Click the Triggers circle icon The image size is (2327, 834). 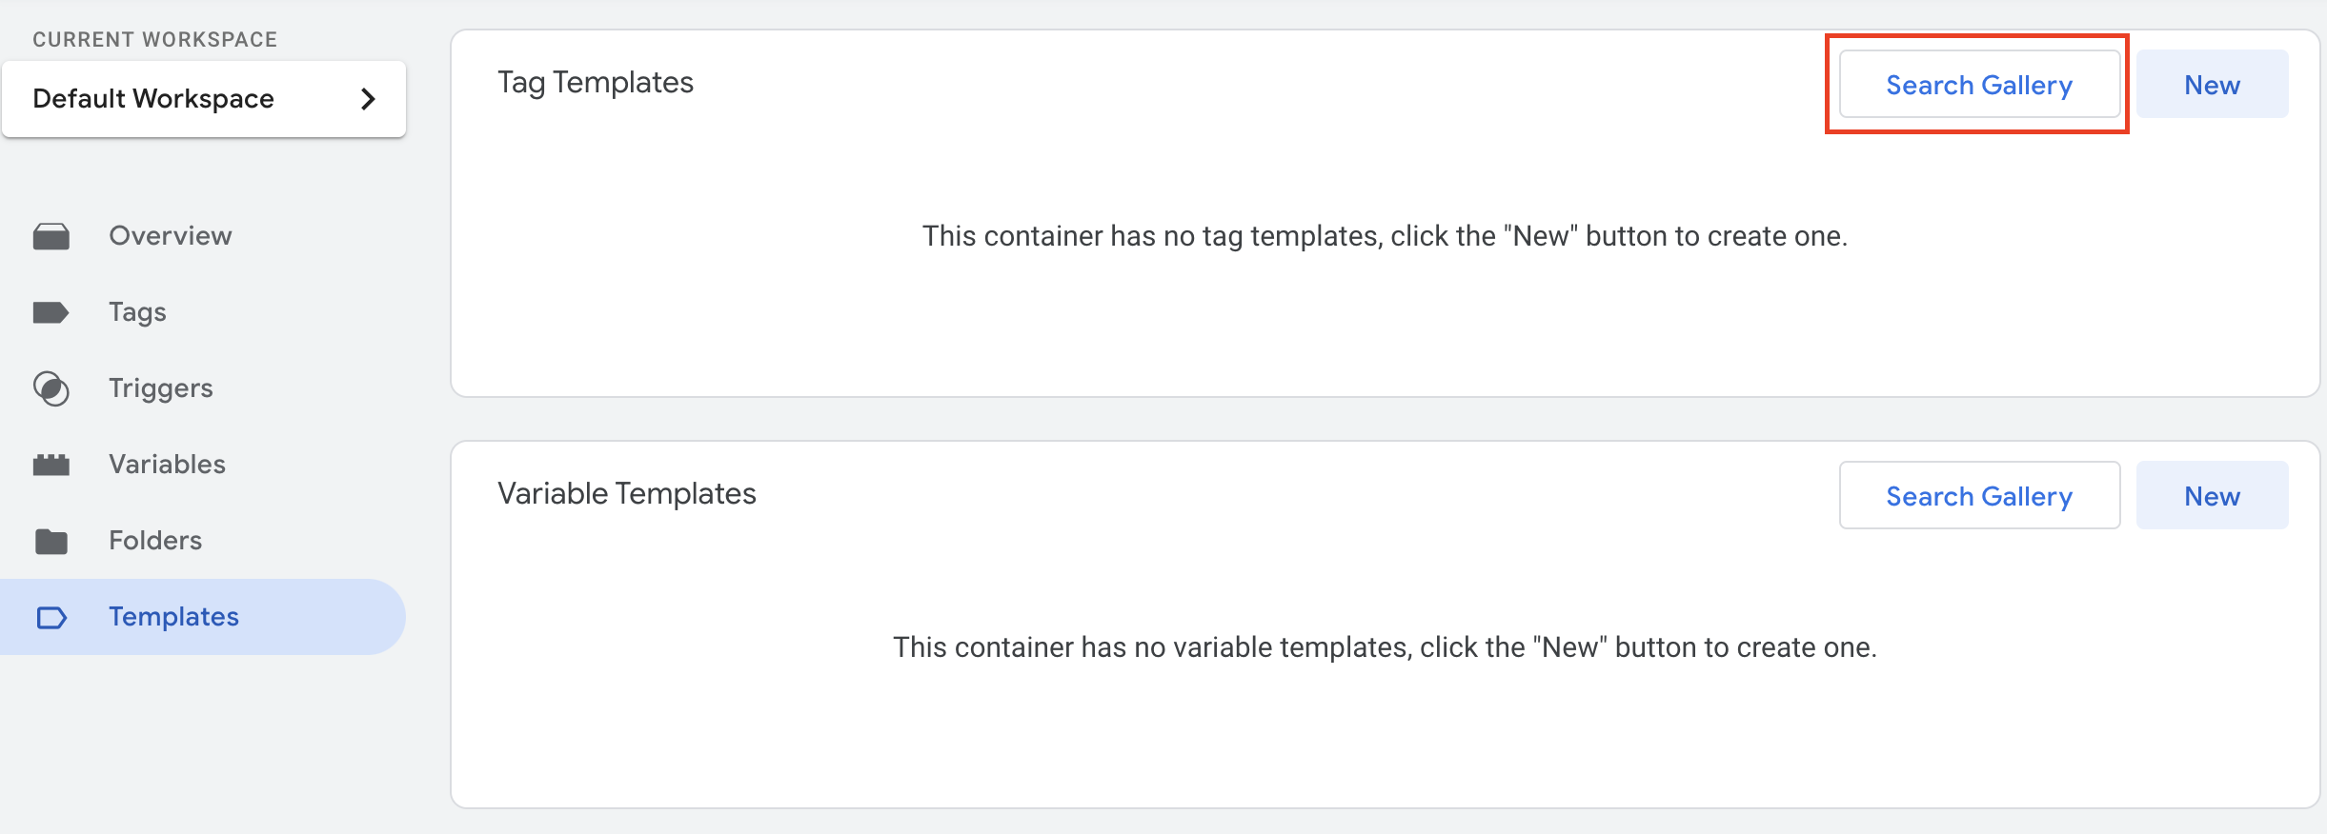click(x=51, y=388)
